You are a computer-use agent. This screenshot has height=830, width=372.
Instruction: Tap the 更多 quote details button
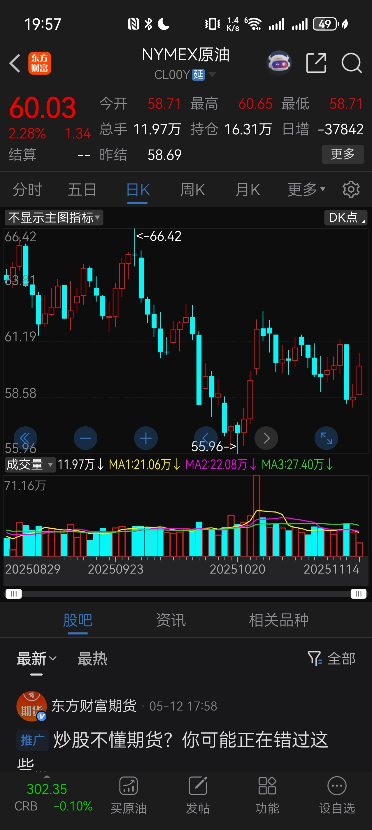point(343,154)
